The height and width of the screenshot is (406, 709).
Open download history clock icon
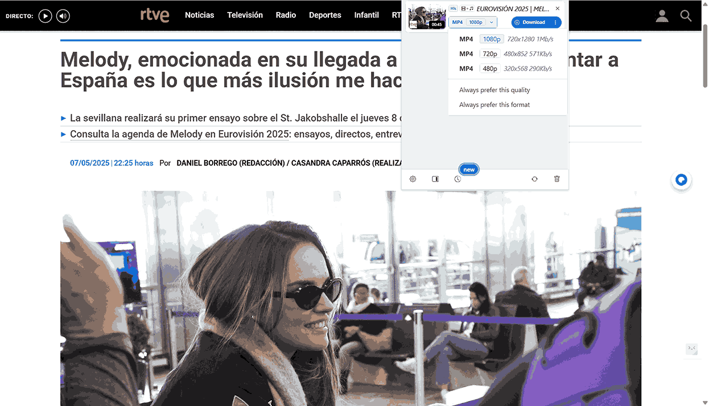457,179
